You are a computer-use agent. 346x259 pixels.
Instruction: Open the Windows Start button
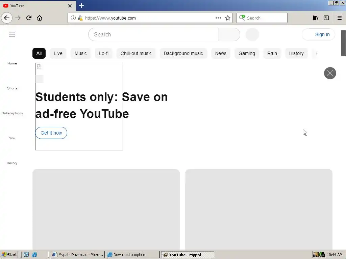point(9,255)
